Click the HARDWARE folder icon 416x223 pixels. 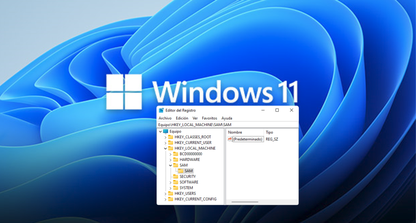click(x=175, y=159)
